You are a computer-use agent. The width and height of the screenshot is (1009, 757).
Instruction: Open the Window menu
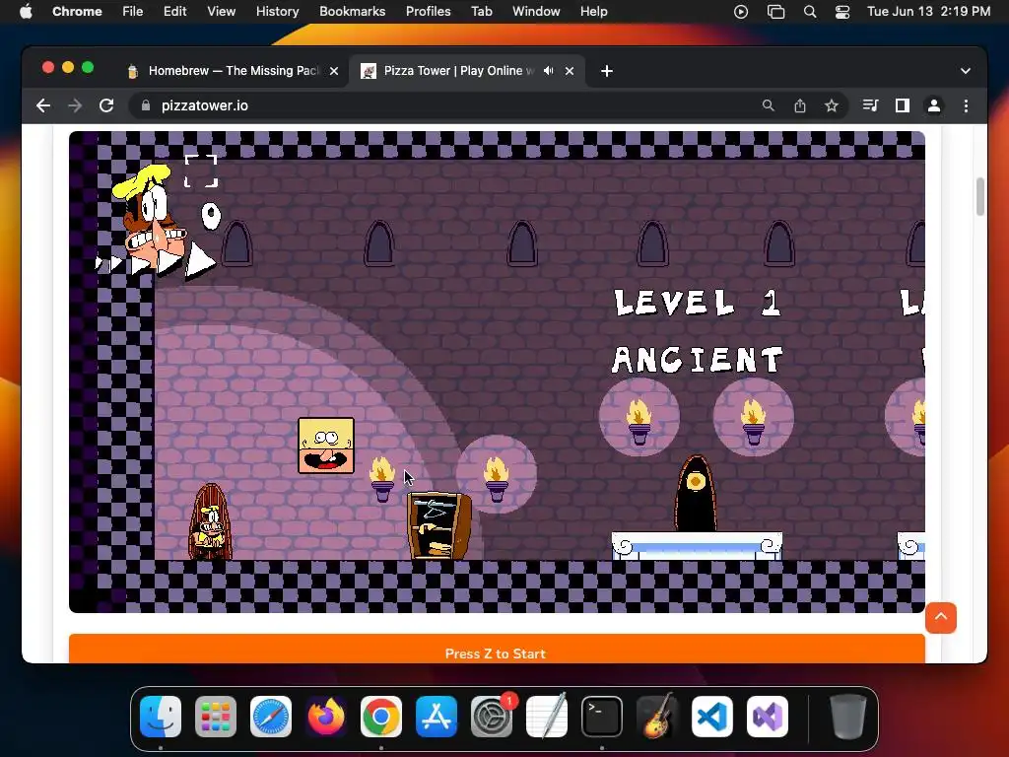[536, 12]
